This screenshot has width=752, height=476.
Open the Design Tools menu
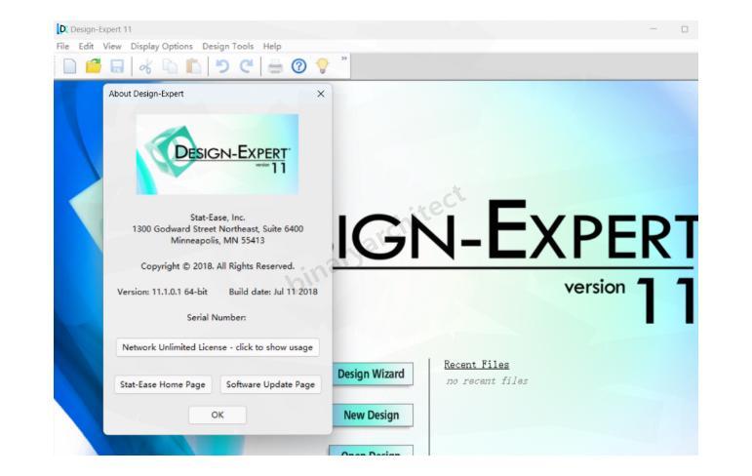tap(228, 46)
